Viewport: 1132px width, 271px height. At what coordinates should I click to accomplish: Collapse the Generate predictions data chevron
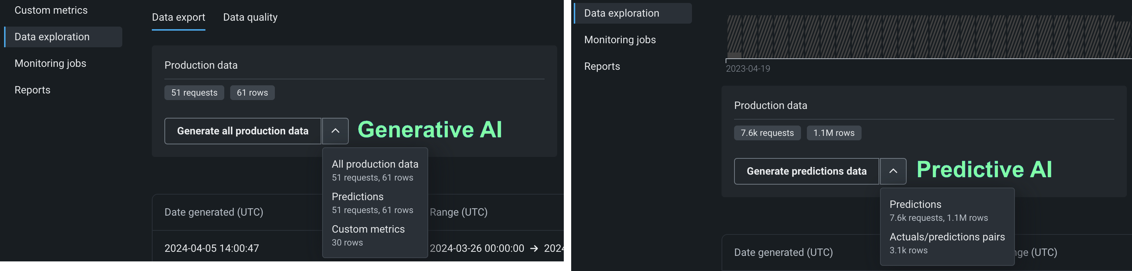pos(893,171)
